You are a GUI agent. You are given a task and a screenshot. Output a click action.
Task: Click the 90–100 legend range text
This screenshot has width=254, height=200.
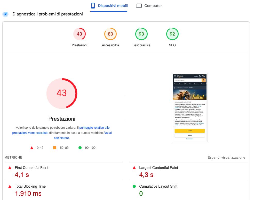coord(90,148)
